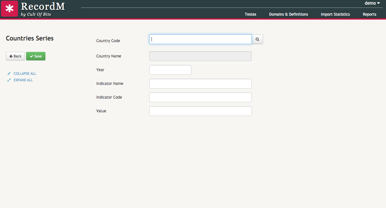Focus the Year input field
Screen dimensions: 386x208
170,70
